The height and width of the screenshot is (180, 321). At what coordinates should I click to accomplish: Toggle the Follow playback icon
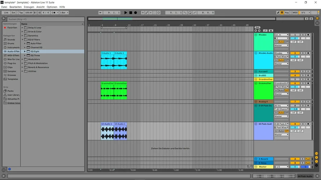100,13
